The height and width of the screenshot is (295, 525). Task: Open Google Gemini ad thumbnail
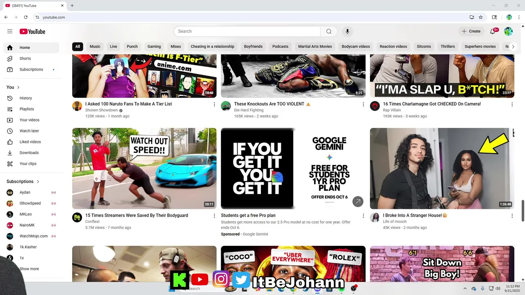(293, 168)
